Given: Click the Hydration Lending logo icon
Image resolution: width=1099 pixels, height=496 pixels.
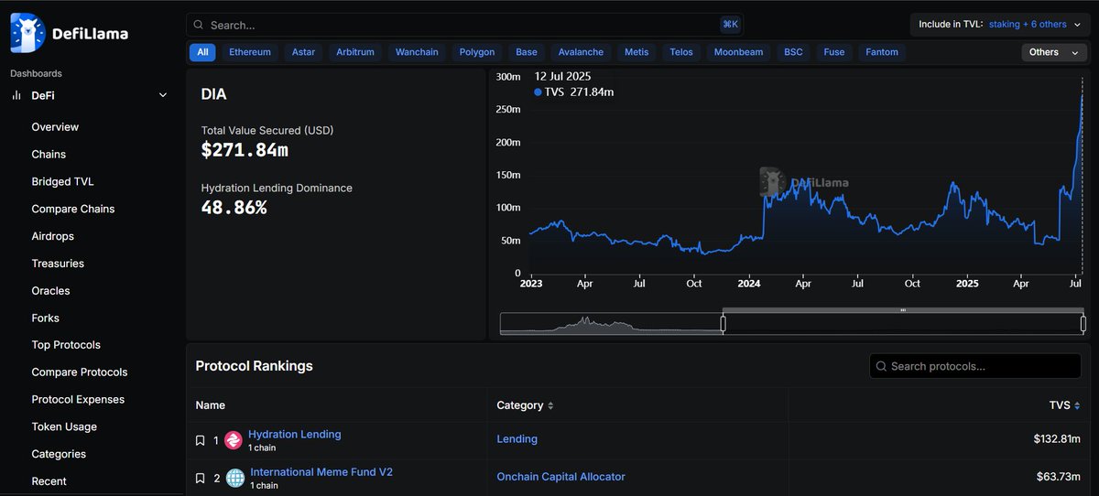Looking at the screenshot, I should pos(234,440).
